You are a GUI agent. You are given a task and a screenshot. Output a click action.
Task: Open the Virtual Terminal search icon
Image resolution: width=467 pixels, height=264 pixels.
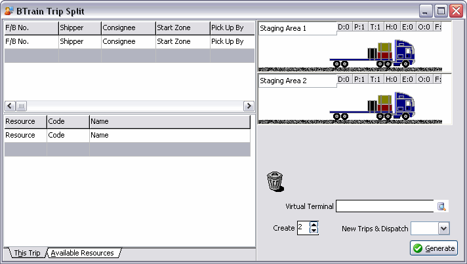(x=441, y=206)
